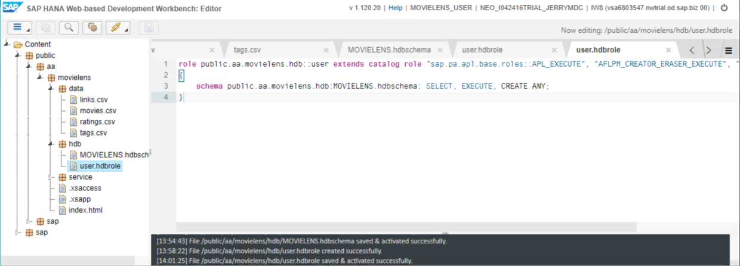Click the service package icon

(x=62, y=177)
